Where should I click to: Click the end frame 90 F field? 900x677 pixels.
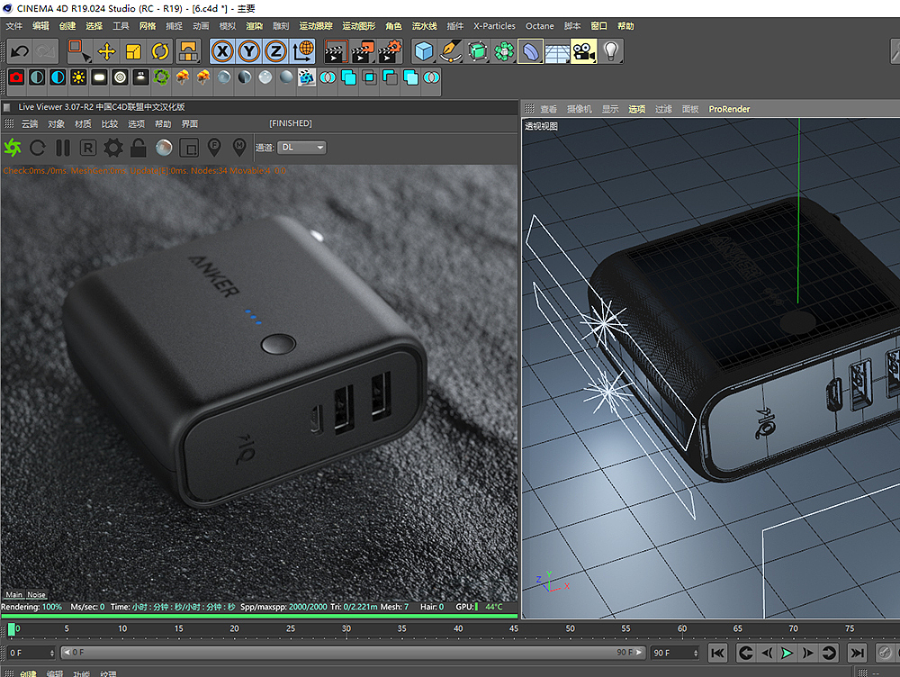(676, 653)
